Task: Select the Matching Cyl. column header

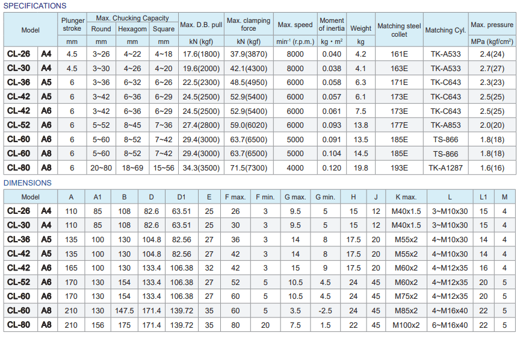Action: click(x=445, y=30)
